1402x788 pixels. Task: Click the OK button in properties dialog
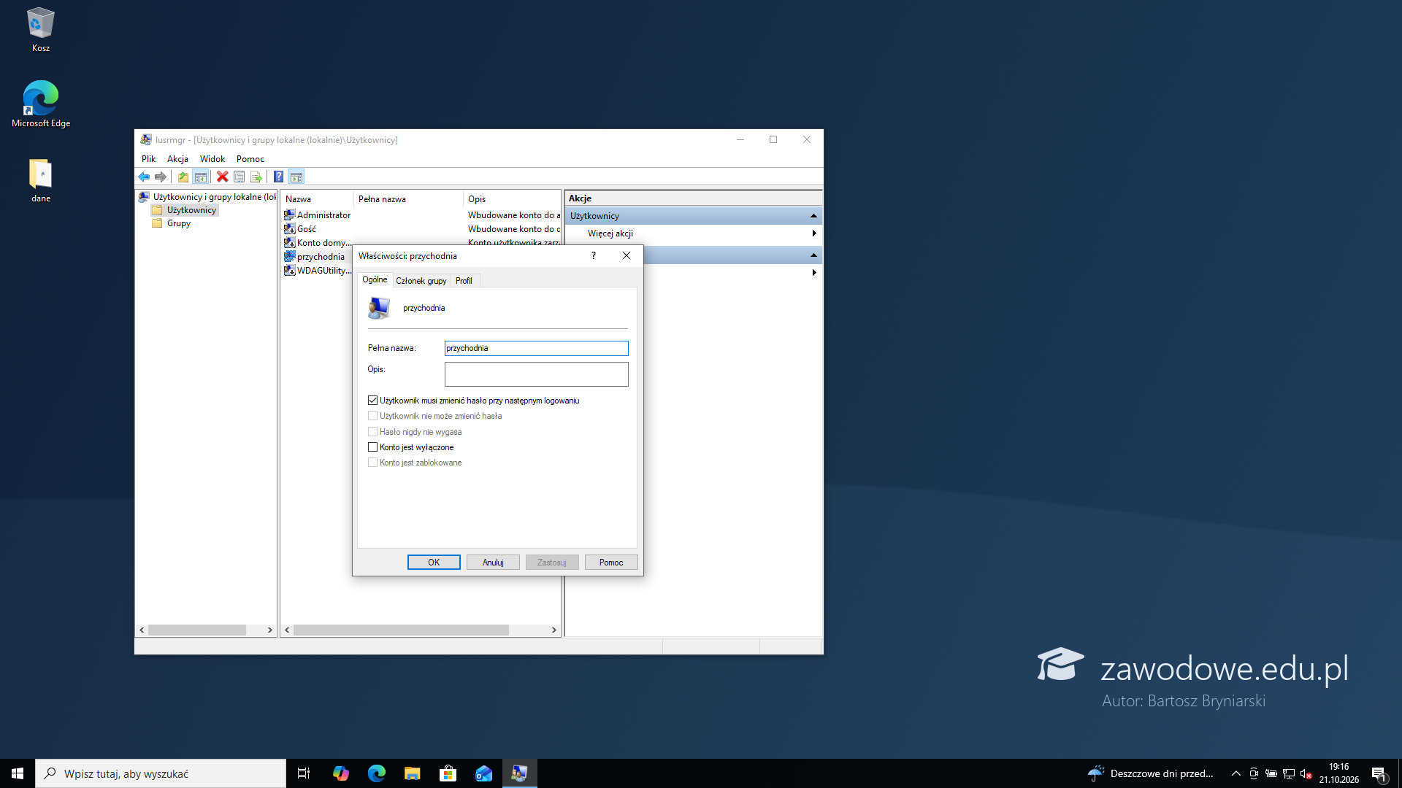tap(434, 563)
